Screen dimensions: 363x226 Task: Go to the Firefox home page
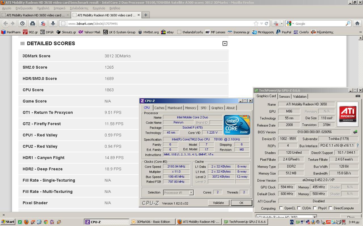click(357, 24)
